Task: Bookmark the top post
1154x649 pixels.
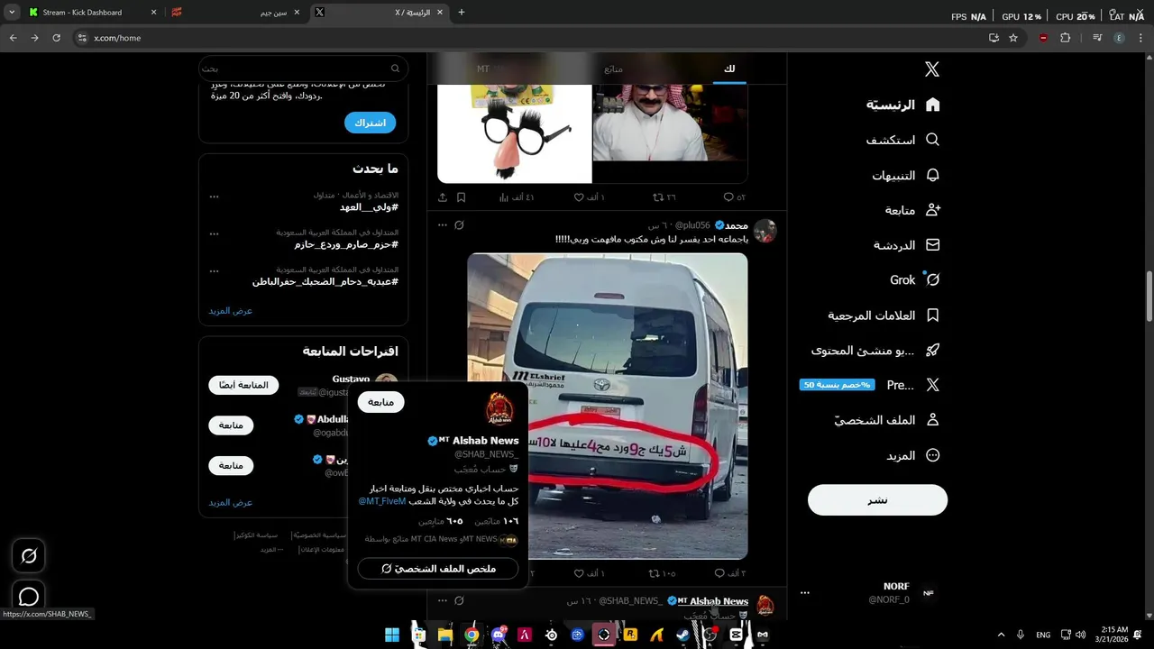Action: pos(461,197)
